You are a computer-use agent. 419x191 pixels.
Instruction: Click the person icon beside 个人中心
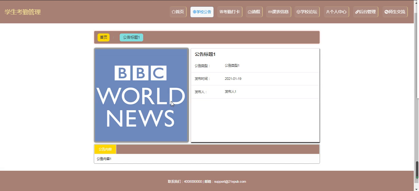(x=328, y=12)
